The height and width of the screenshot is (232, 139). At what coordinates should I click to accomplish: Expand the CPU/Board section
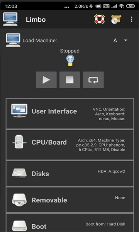[70, 145]
